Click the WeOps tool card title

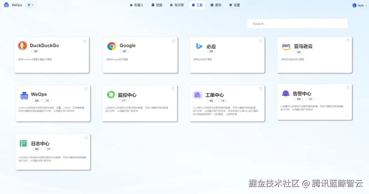click(x=39, y=94)
